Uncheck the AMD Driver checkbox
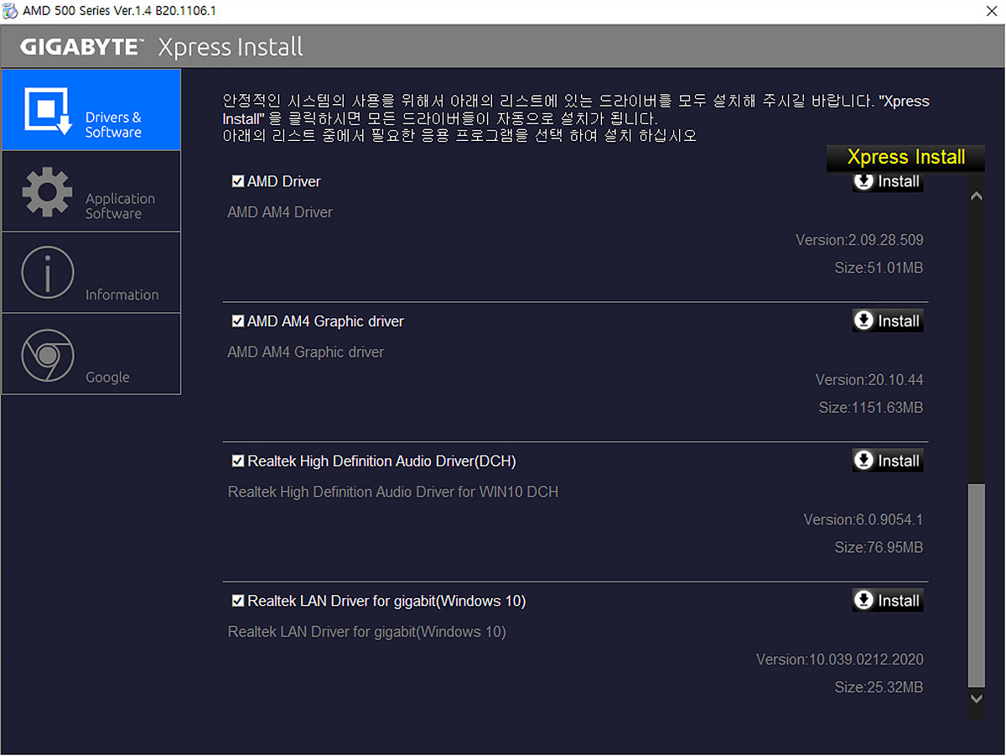Image resolution: width=1006 pixels, height=756 pixels. click(x=238, y=181)
